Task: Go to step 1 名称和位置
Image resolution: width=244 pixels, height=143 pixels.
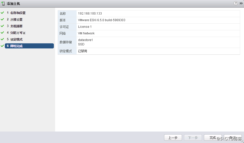Action: coord(16,13)
